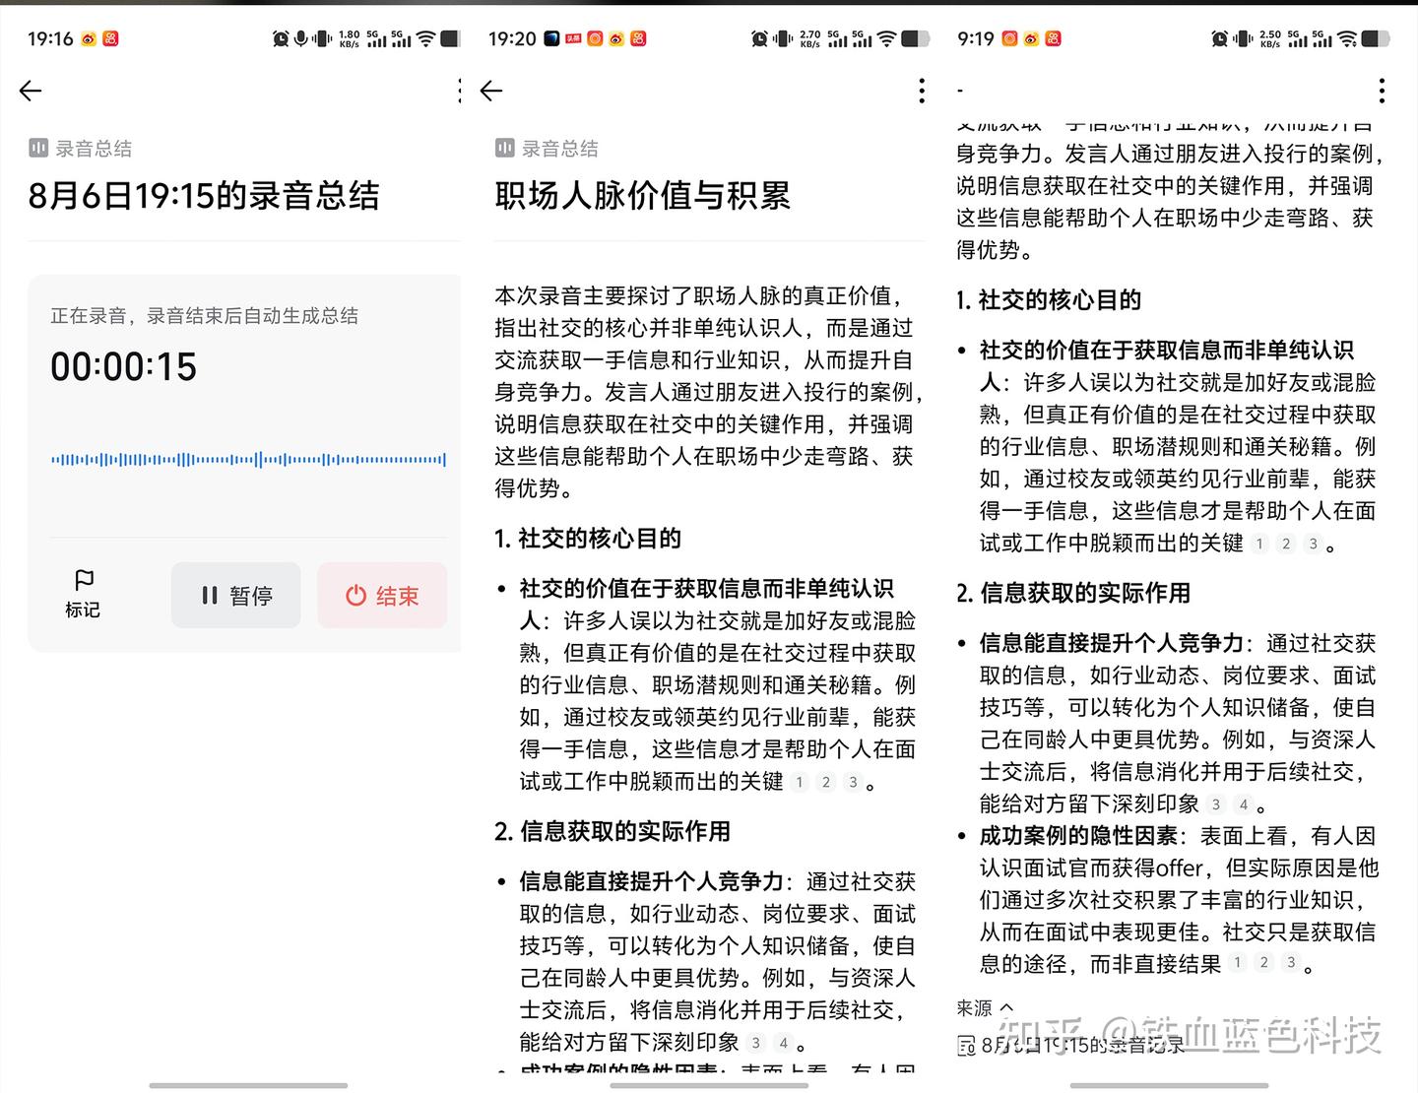Image resolution: width=1418 pixels, height=1093 pixels.
Task: Pause recording with the 暂停 button
Action: (236, 596)
